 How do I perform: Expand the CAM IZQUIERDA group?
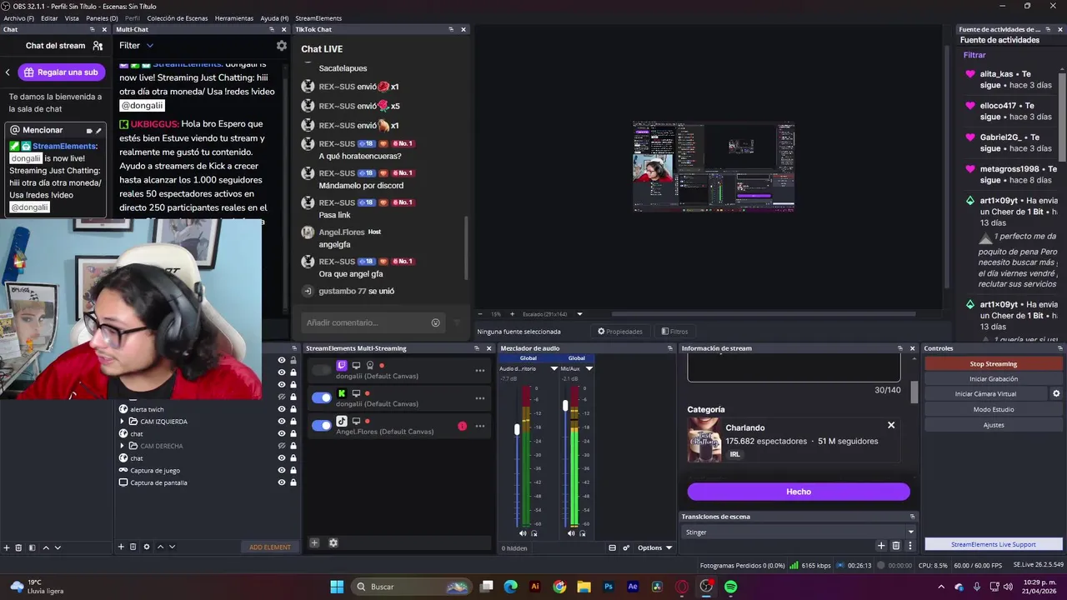123,422
